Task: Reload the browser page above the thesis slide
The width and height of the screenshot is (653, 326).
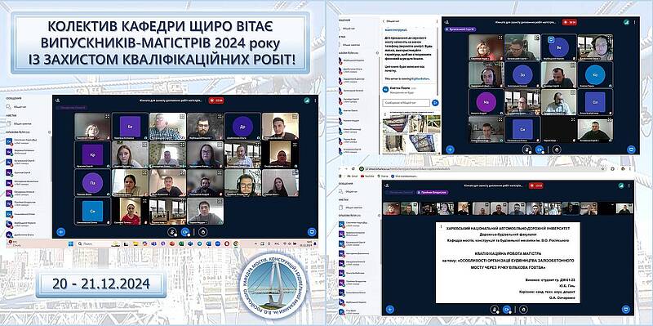Action: coord(353,169)
